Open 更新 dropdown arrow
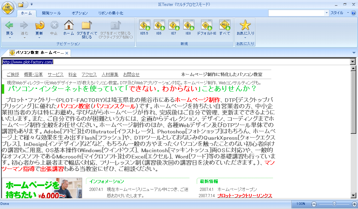 [39, 38]
